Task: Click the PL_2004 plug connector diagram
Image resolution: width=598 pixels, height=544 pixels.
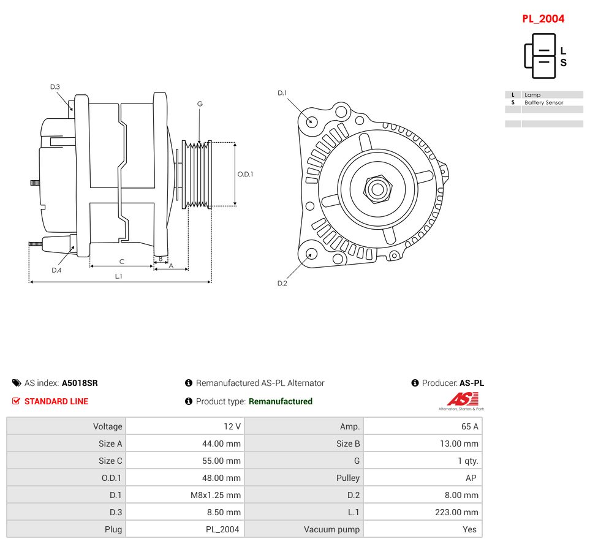Action: 545,56
